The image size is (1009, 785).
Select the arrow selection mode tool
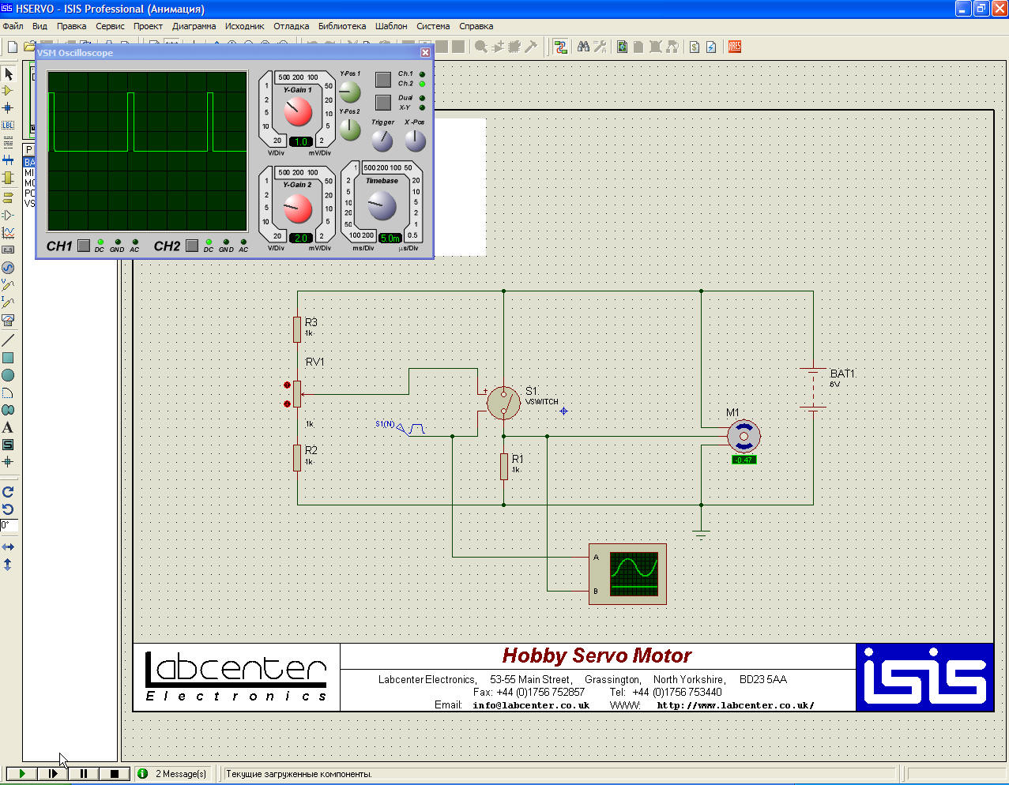coord(8,73)
